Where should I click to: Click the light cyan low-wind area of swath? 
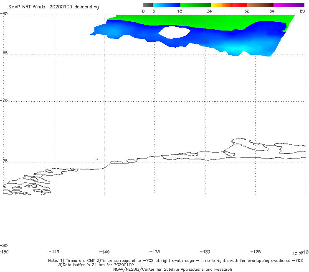pyautogui.click(x=236, y=49)
